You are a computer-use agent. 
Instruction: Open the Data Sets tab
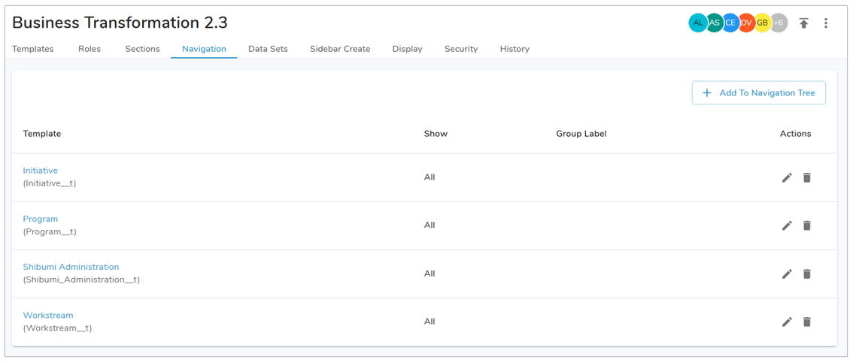(x=268, y=49)
